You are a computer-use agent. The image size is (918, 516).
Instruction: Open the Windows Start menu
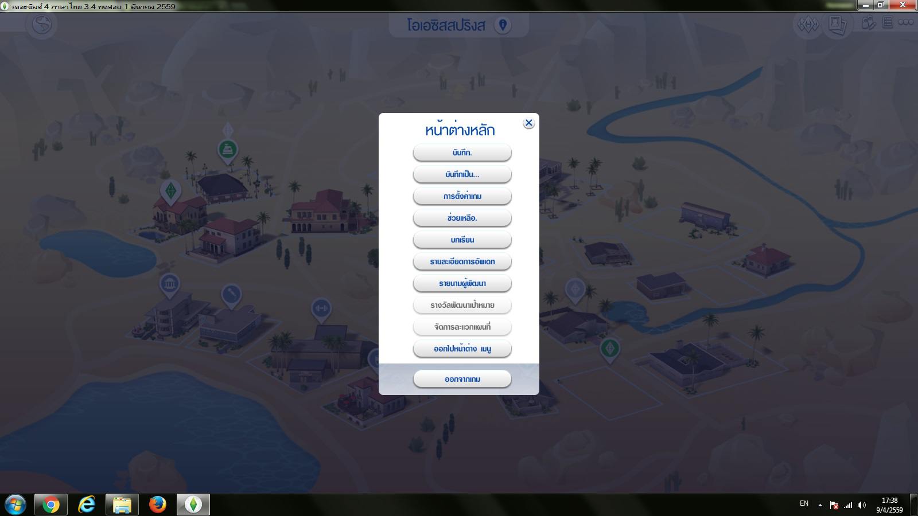point(15,505)
